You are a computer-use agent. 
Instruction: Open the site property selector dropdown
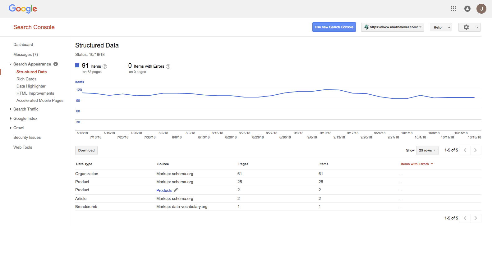click(x=393, y=27)
